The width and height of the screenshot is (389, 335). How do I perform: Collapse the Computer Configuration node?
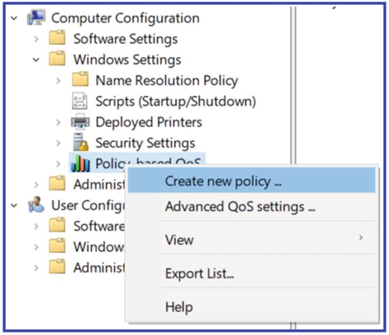click(14, 18)
